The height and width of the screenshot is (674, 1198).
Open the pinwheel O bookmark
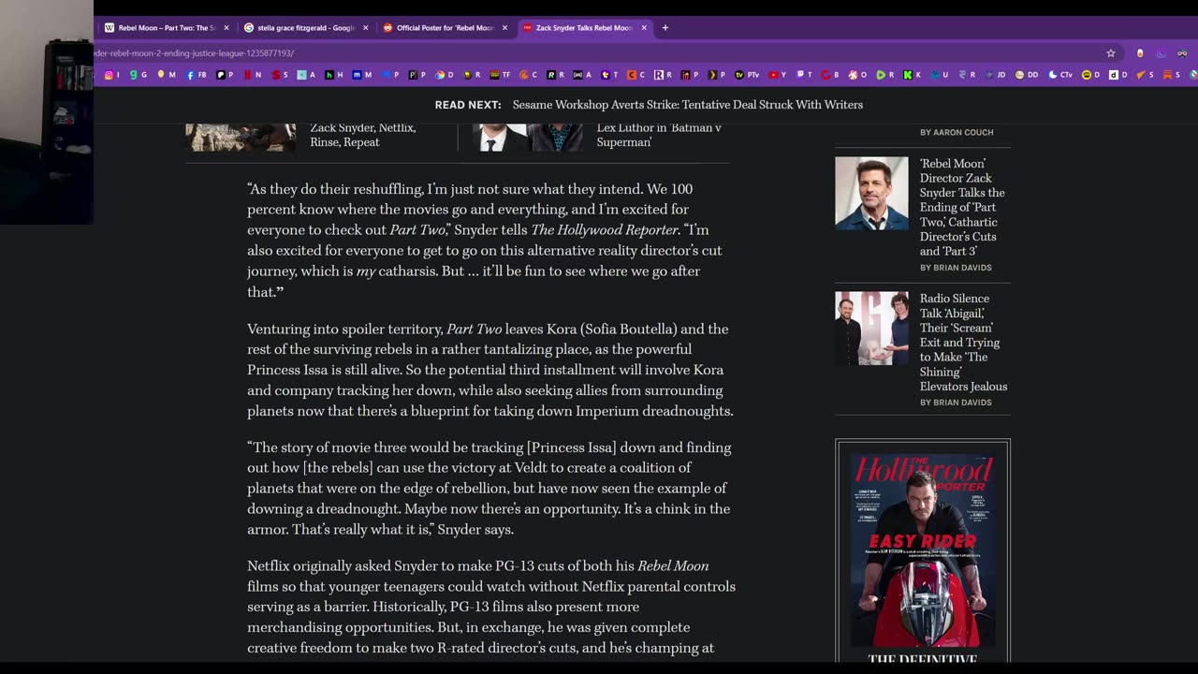857,75
